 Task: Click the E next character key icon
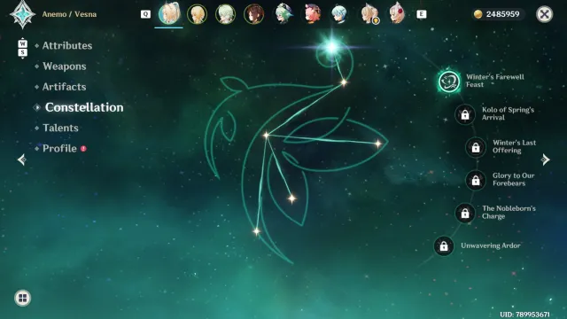[x=422, y=14]
